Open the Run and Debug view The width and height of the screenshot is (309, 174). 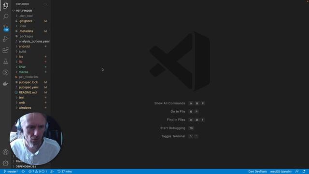click(x=5, y=39)
